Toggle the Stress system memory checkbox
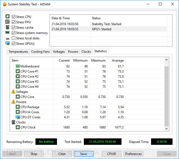 tap(14, 33)
